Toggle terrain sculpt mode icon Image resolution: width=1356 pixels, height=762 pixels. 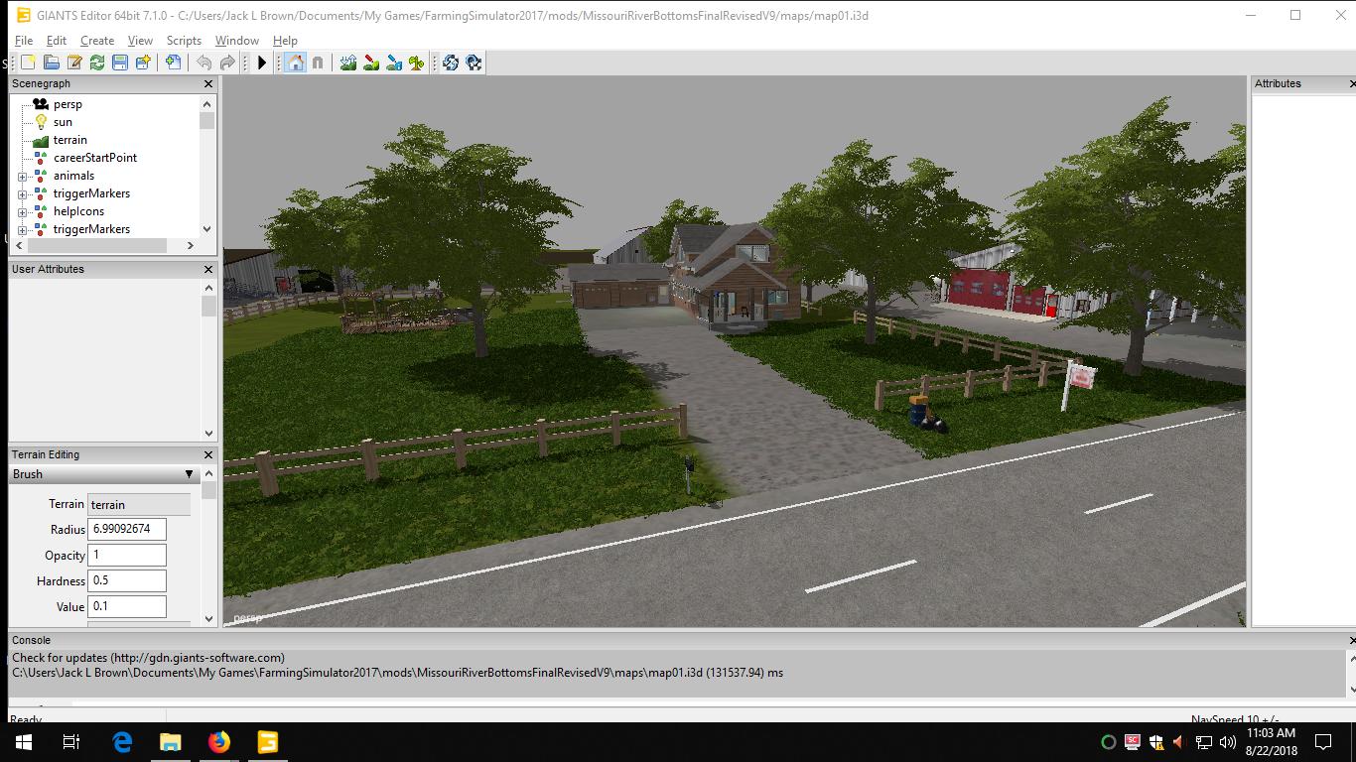(348, 63)
